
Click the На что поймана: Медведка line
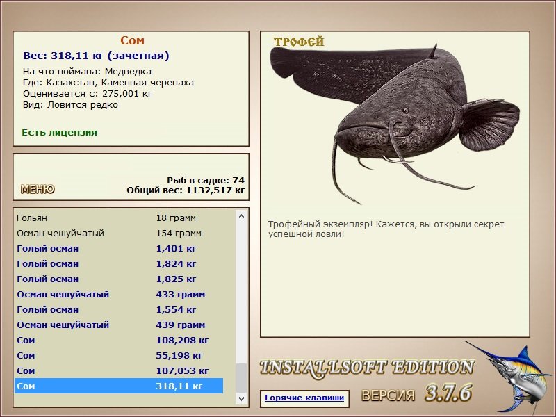87,72
